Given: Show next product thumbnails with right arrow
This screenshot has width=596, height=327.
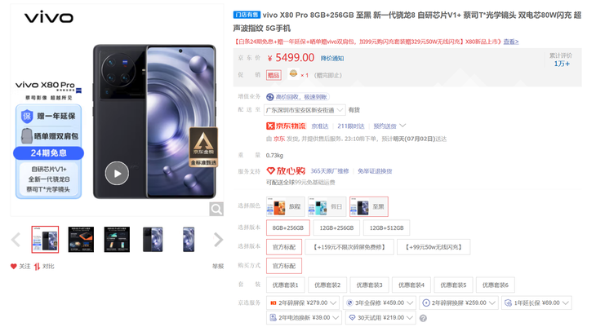Looking at the screenshot, I should point(218,240).
